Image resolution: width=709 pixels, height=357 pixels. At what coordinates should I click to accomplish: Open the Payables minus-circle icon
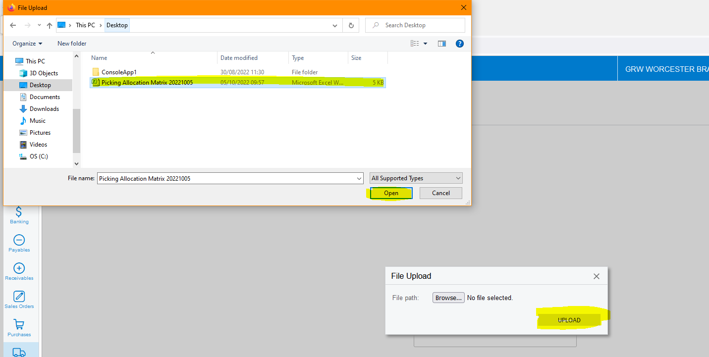[19, 240]
